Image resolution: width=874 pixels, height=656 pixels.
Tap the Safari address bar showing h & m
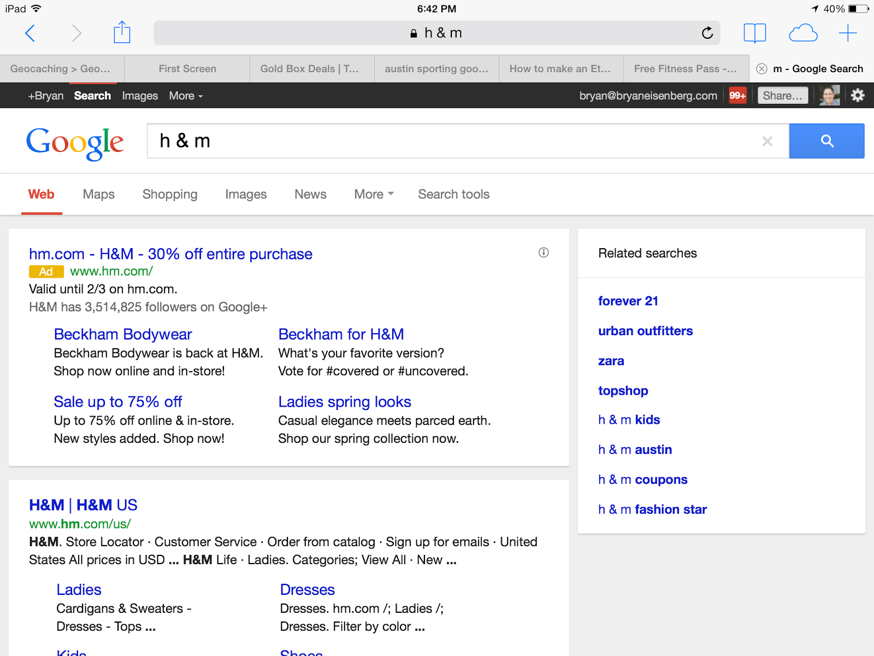tap(436, 33)
